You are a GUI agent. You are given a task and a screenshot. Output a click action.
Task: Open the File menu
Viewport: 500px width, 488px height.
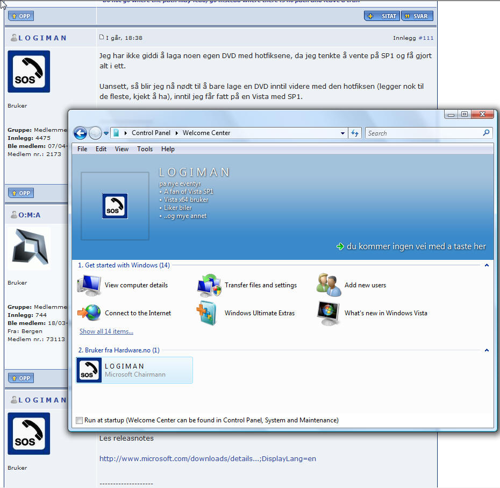(x=82, y=149)
